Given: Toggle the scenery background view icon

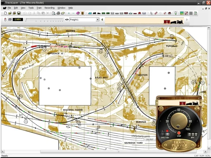Looking at the screenshot, I should coord(182,13).
